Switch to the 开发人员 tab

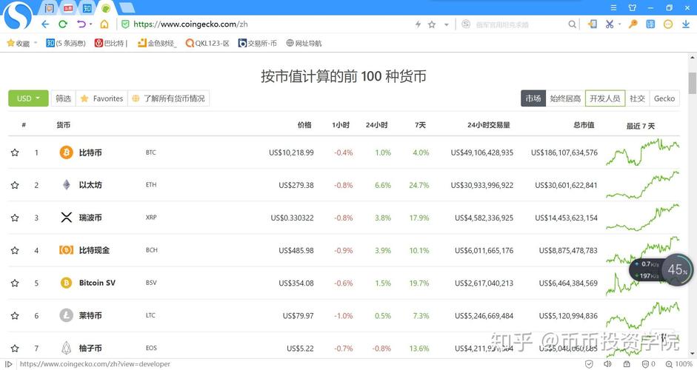pyautogui.click(x=604, y=98)
